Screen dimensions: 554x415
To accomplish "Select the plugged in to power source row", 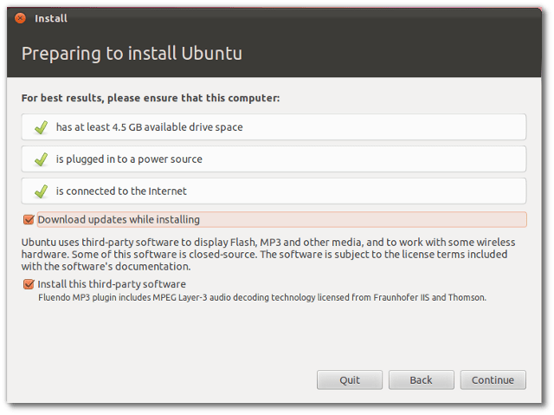I will pos(274,159).
